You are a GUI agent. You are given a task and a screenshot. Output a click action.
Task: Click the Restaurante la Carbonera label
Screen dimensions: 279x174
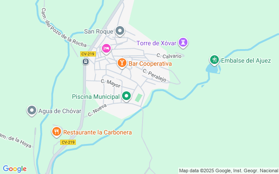pos(98,132)
